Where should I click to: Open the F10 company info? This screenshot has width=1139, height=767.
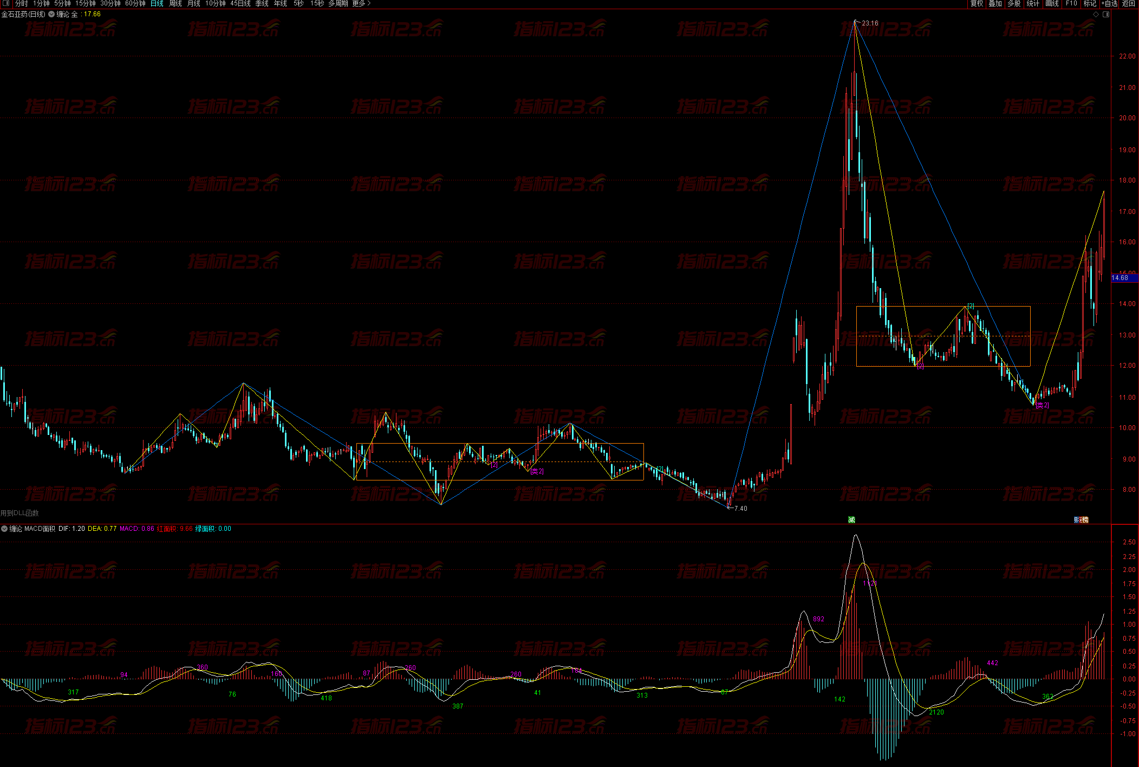(x=1071, y=3)
